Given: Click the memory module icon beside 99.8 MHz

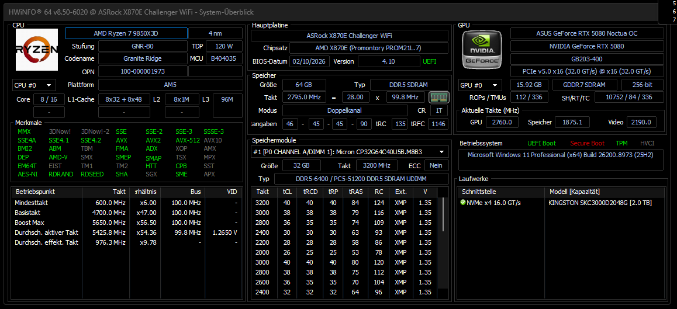Looking at the screenshot, I should click(439, 97).
